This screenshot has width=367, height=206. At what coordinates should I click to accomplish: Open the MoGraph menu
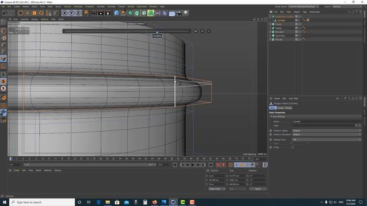point(78,6)
